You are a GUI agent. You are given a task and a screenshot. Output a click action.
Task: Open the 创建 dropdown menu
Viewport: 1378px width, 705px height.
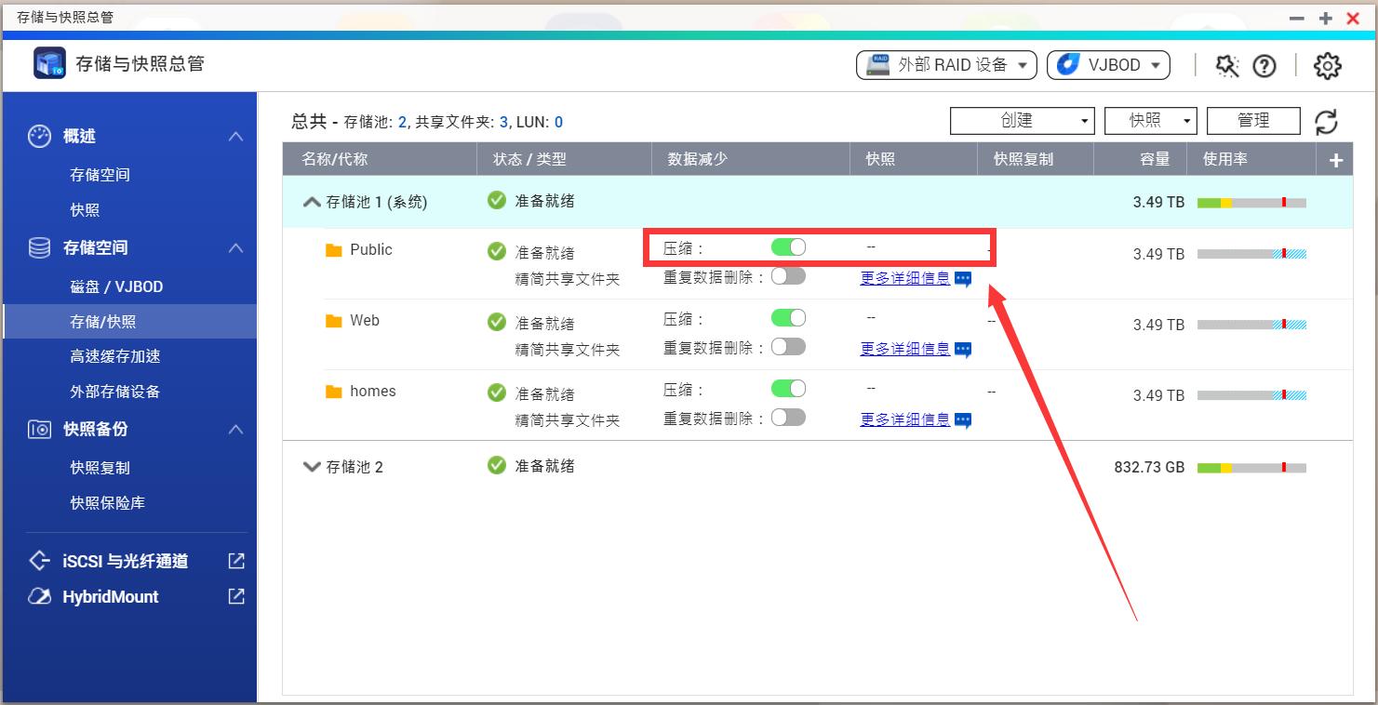click(1022, 120)
